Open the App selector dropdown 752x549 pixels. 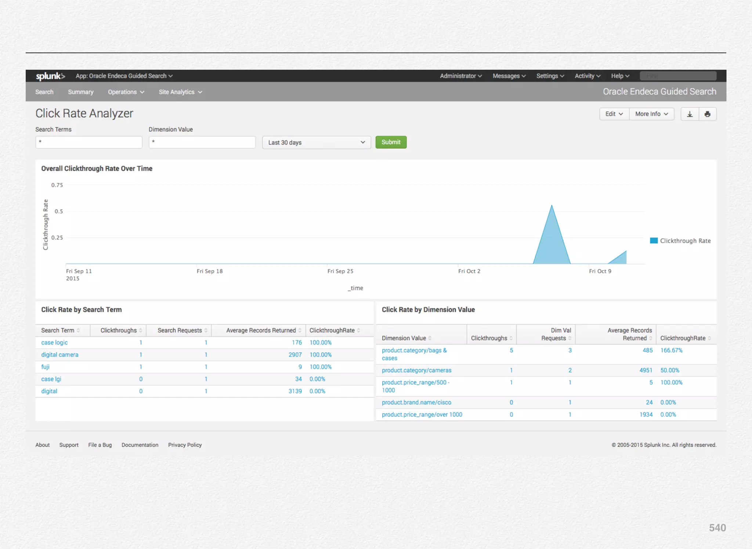click(124, 76)
